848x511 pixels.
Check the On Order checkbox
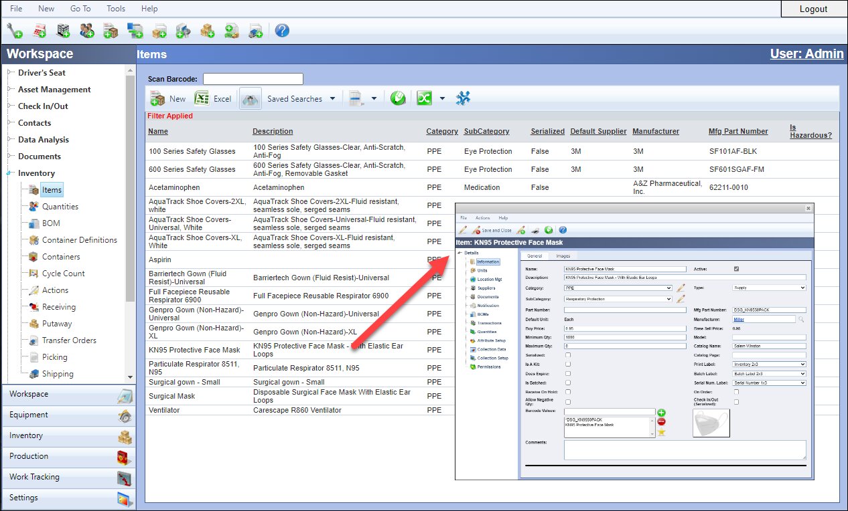click(737, 392)
